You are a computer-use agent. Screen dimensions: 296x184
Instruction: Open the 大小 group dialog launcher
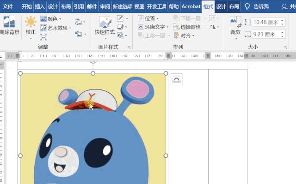(x=285, y=47)
